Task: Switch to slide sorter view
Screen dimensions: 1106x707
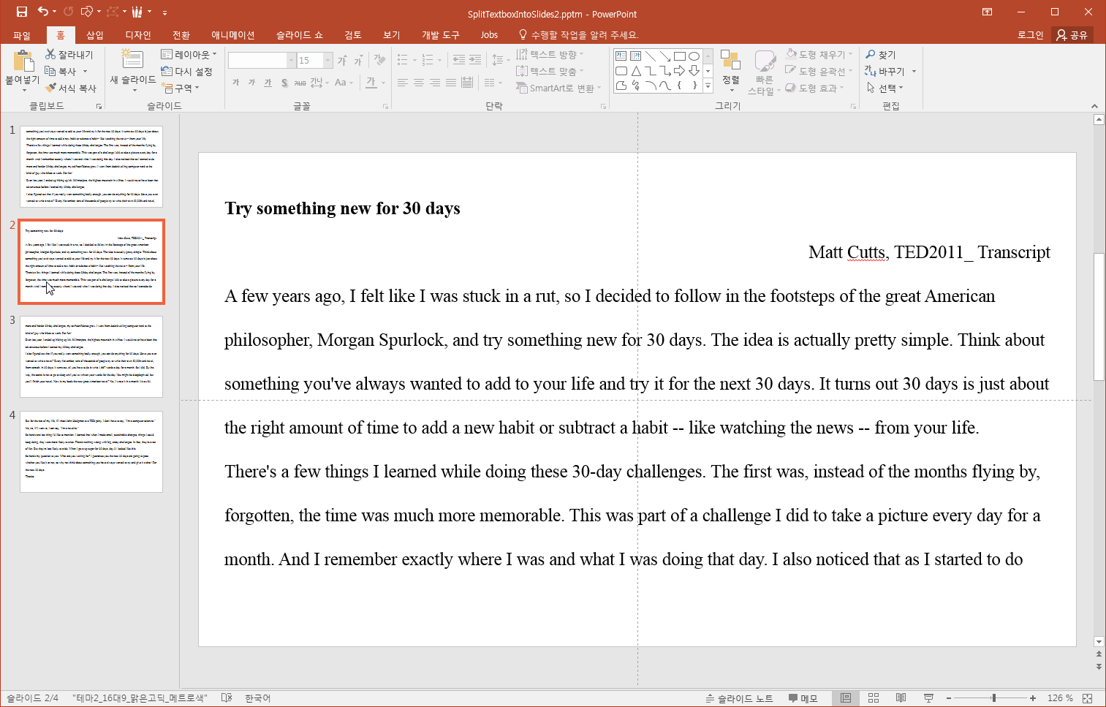Action: pyautogui.click(x=873, y=698)
